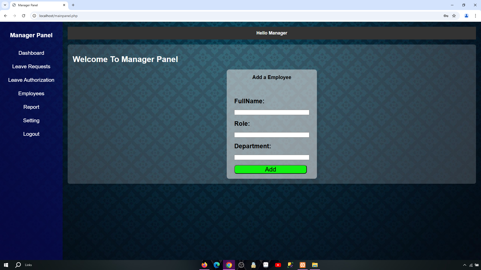This screenshot has height=270, width=481.
Task: Bookmark this page with the star icon
Action: point(454,15)
